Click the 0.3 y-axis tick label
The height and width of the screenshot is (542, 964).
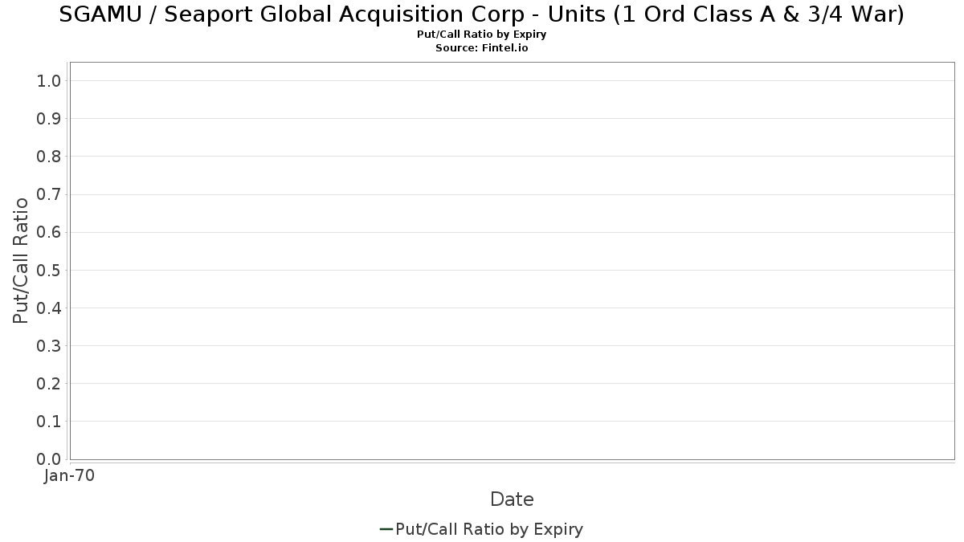49,345
